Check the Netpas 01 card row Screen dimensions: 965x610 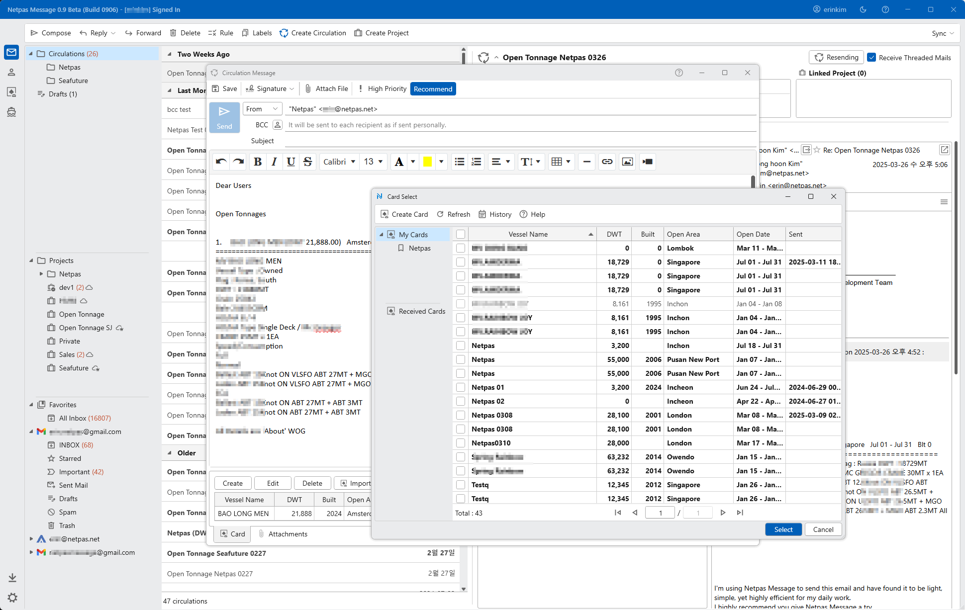pyautogui.click(x=461, y=387)
